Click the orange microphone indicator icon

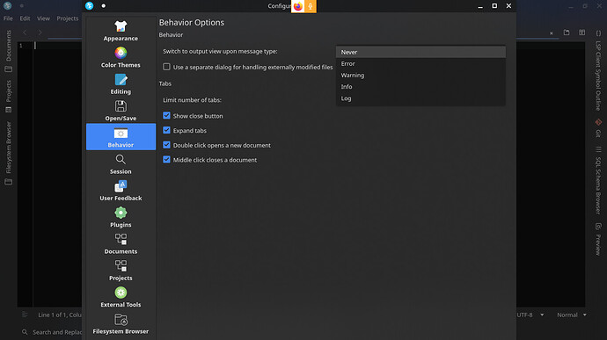click(x=310, y=6)
